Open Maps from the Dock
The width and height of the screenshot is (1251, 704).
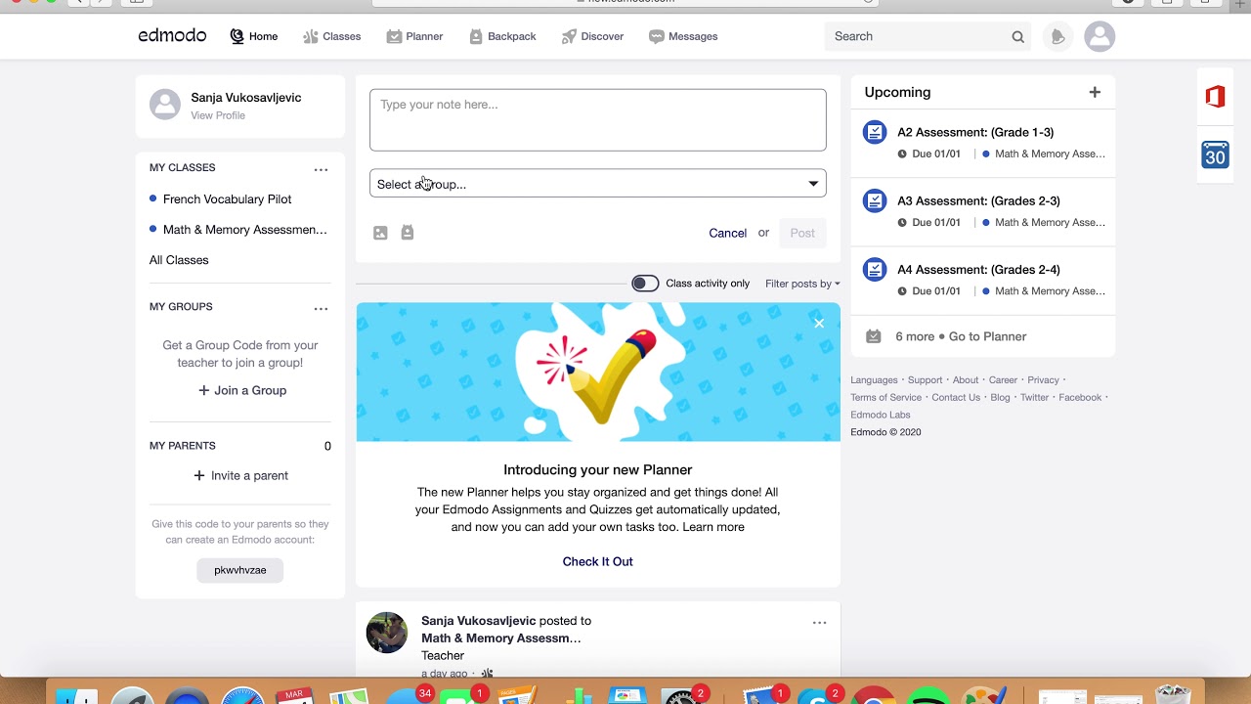point(347,696)
